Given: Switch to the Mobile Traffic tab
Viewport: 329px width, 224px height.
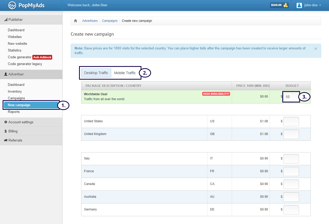Looking at the screenshot, I should (x=125, y=73).
